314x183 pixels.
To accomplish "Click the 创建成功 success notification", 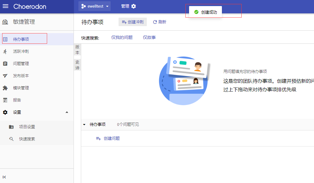I will click(205, 12).
